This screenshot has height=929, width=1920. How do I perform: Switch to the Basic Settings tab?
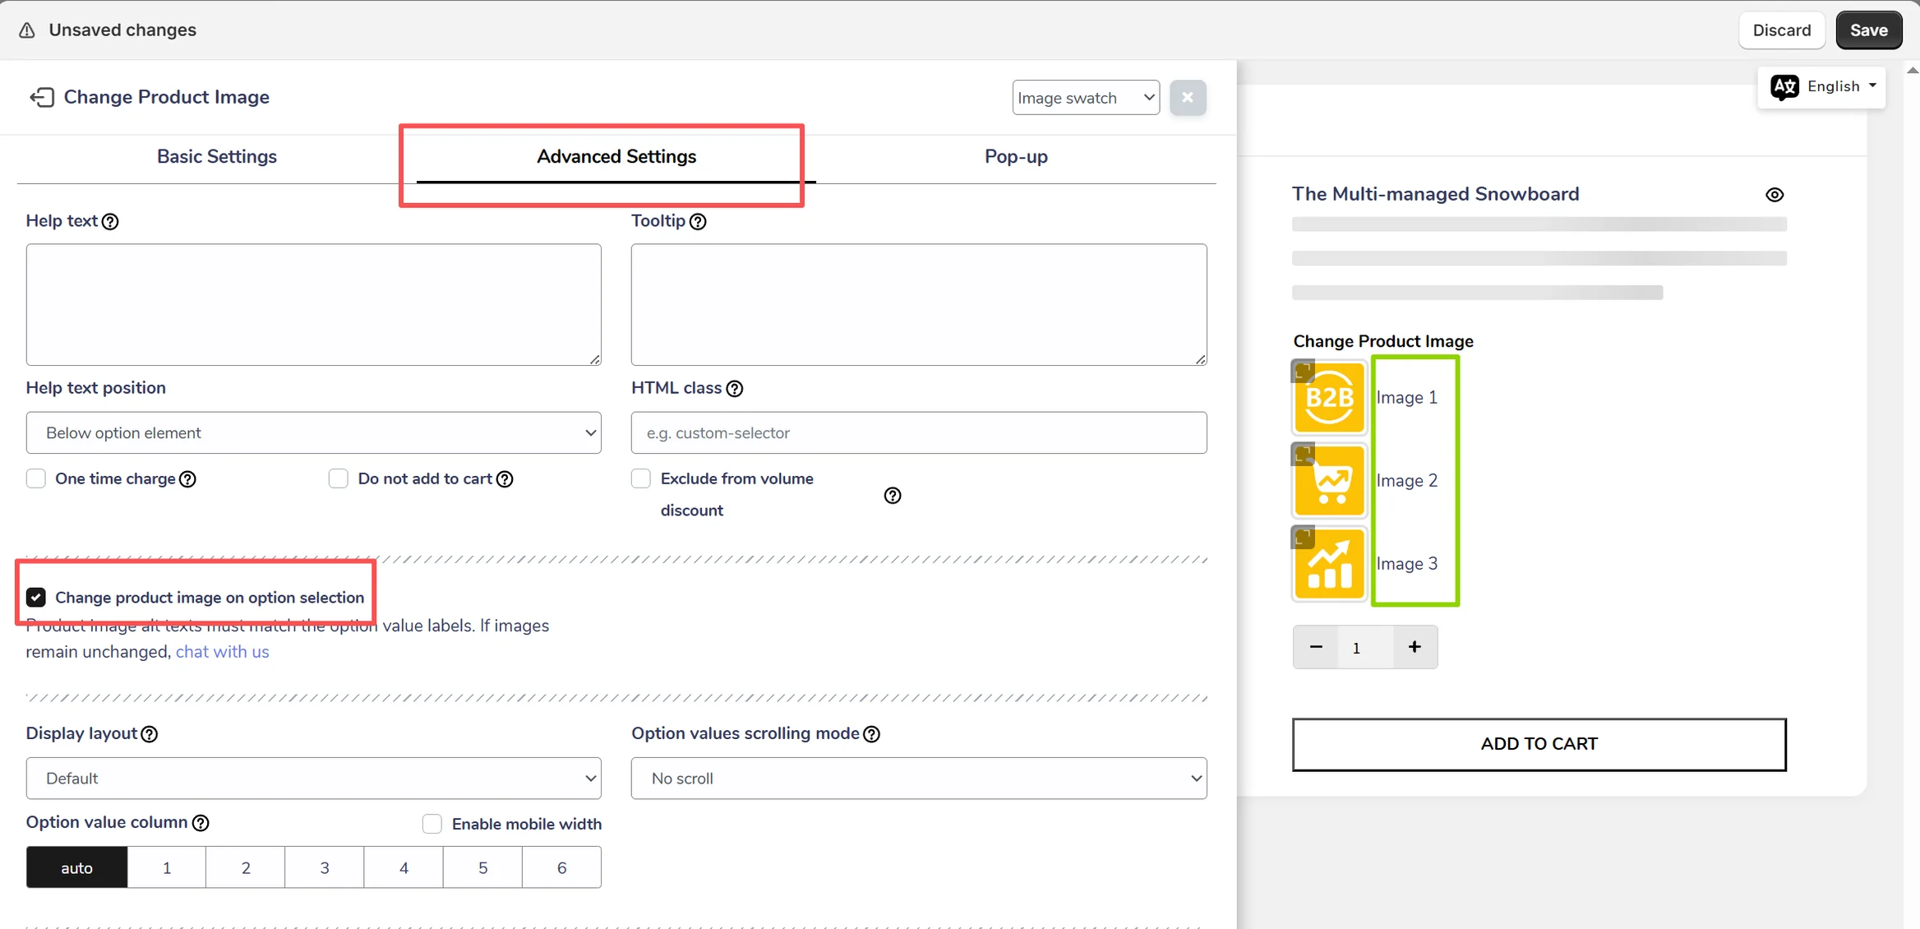pos(217,157)
